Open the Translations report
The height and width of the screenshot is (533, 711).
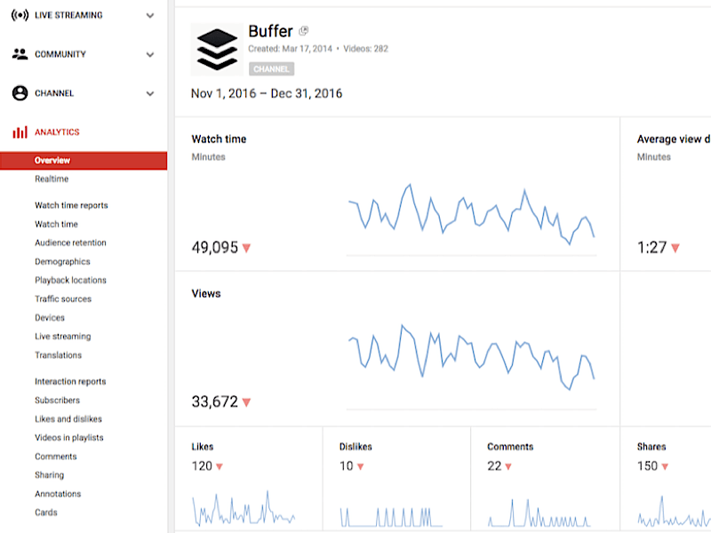(58, 354)
